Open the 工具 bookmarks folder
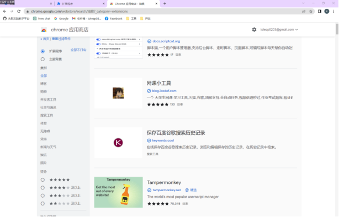Viewport: 339px width, 217px height. pyautogui.click(x=131, y=19)
